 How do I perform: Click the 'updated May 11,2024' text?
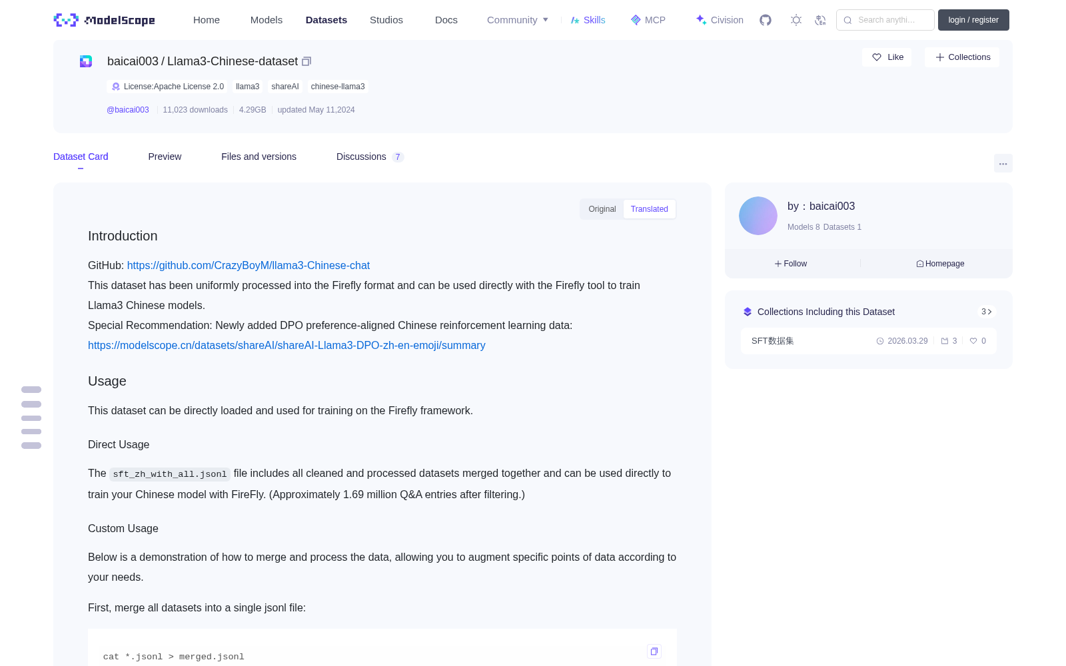316,110
